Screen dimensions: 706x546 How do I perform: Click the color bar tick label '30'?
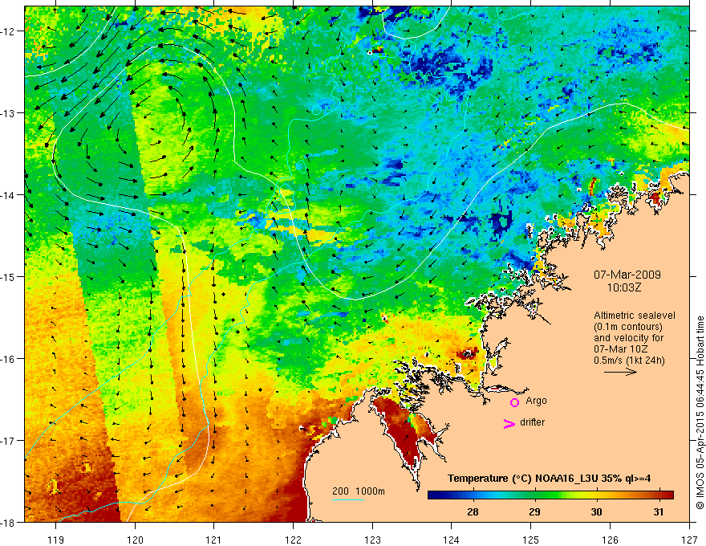tap(596, 511)
